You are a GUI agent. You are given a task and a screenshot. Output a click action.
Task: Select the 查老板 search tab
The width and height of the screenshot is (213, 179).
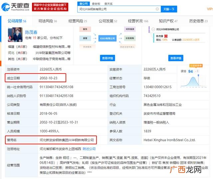click(96, 4)
